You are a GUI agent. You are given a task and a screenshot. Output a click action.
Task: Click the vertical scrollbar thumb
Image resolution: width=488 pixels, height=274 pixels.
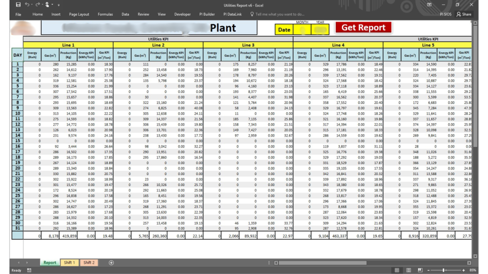tap(475, 87)
